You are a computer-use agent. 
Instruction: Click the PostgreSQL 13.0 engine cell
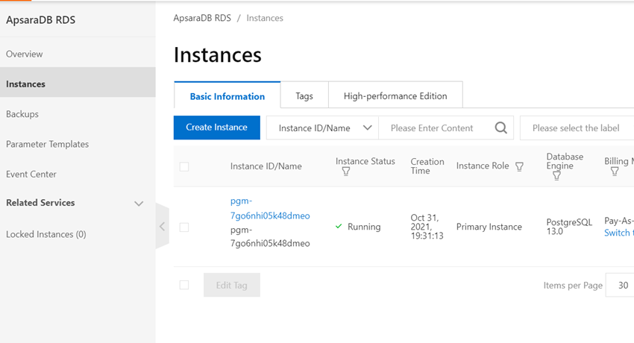pyautogui.click(x=569, y=227)
